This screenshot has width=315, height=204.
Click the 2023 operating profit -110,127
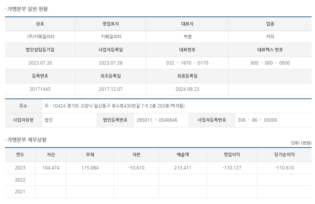pyautogui.click(x=232, y=168)
